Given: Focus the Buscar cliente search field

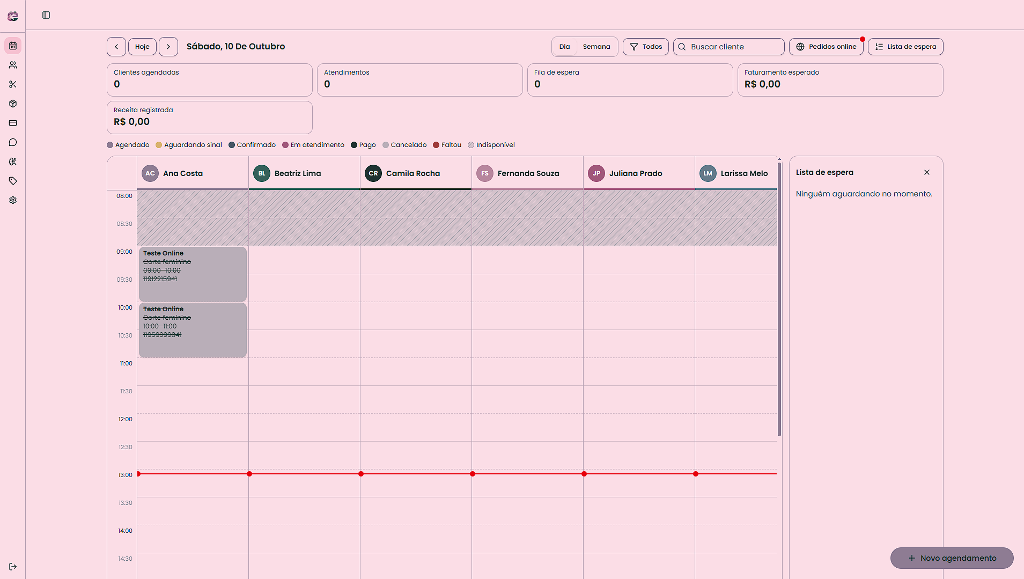Looking at the screenshot, I should point(729,47).
